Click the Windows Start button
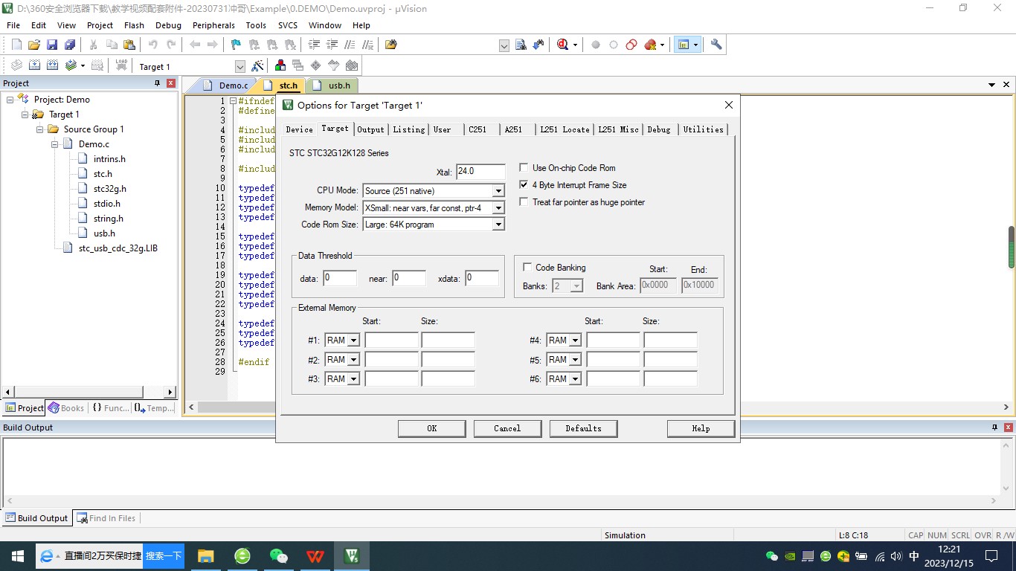The image size is (1016, 571). 18,555
